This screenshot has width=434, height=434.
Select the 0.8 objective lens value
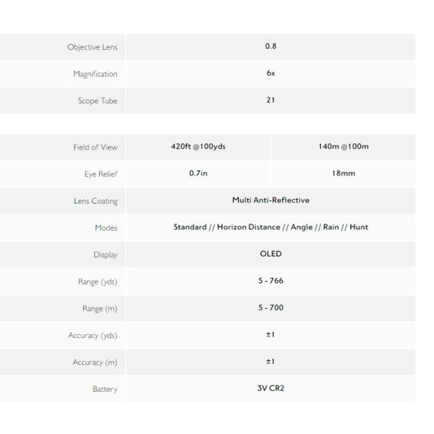click(271, 46)
